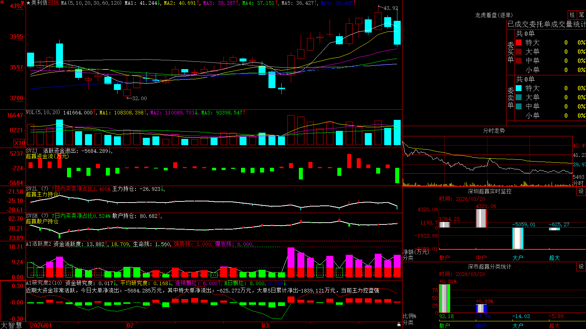Click the 超赢主力持仓 label

point(42,194)
